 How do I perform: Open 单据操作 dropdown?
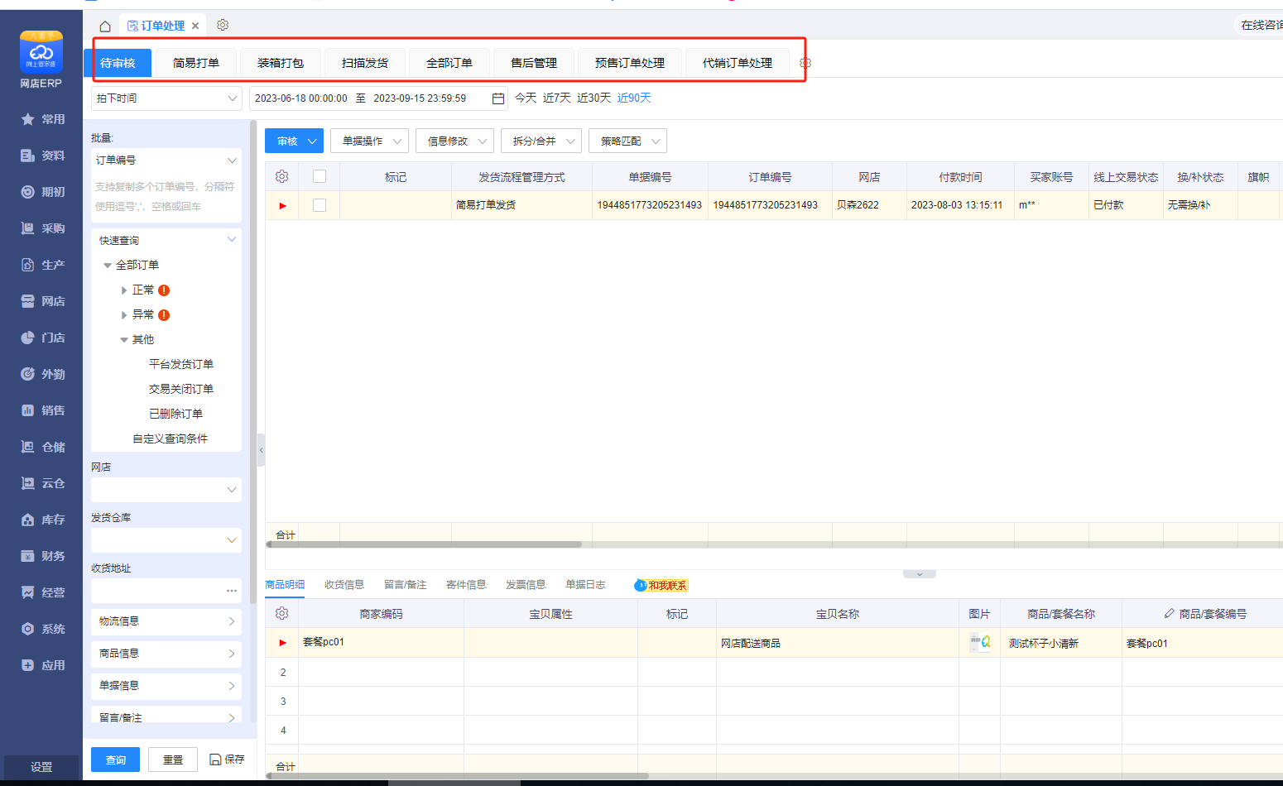tap(369, 141)
